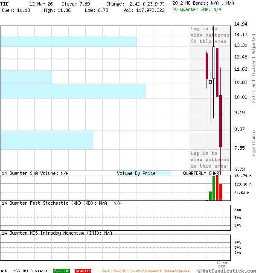Click the rightmost red volume bar

(x=221, y=192)
